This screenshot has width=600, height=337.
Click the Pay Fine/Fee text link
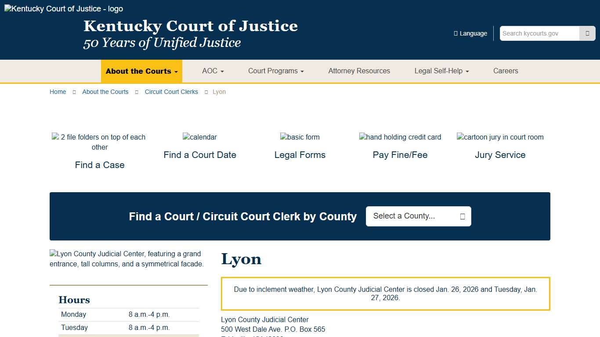coord(400,154)
